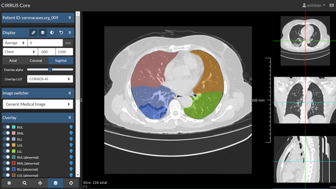This screenshot has height=189, width=336.
Task: Toggle off the RML overlay switch
Action: tap(6, 133)
